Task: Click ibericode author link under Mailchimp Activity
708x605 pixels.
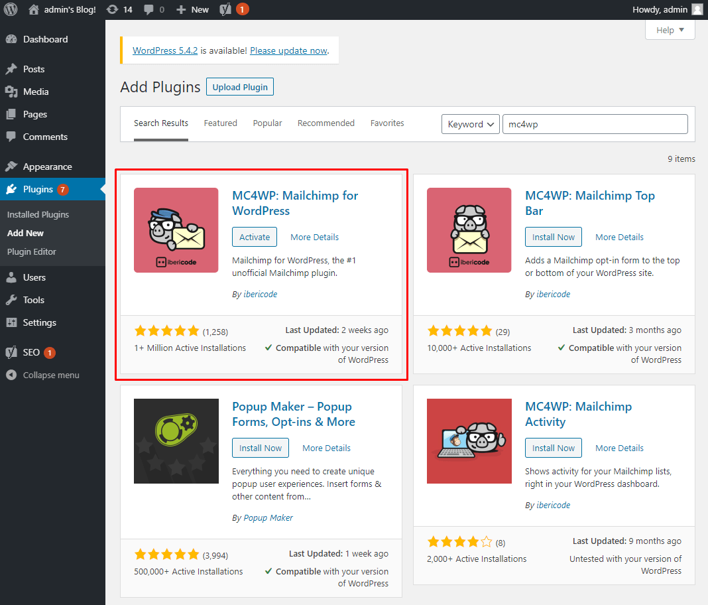Action: point(553,505)
